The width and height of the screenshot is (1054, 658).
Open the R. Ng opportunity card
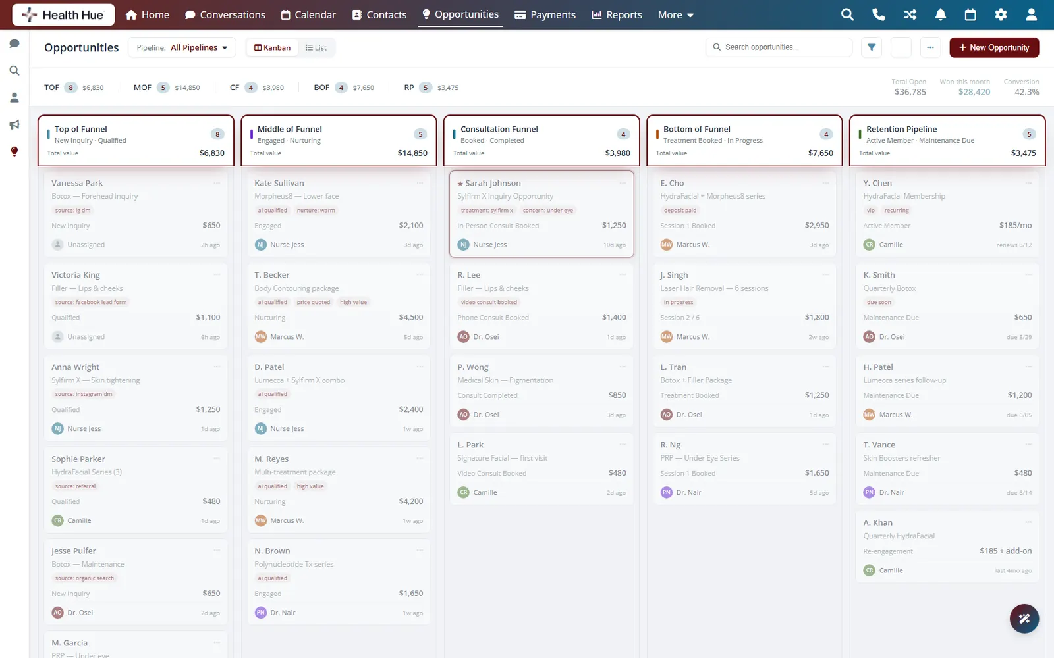click(x=744, y=469)
